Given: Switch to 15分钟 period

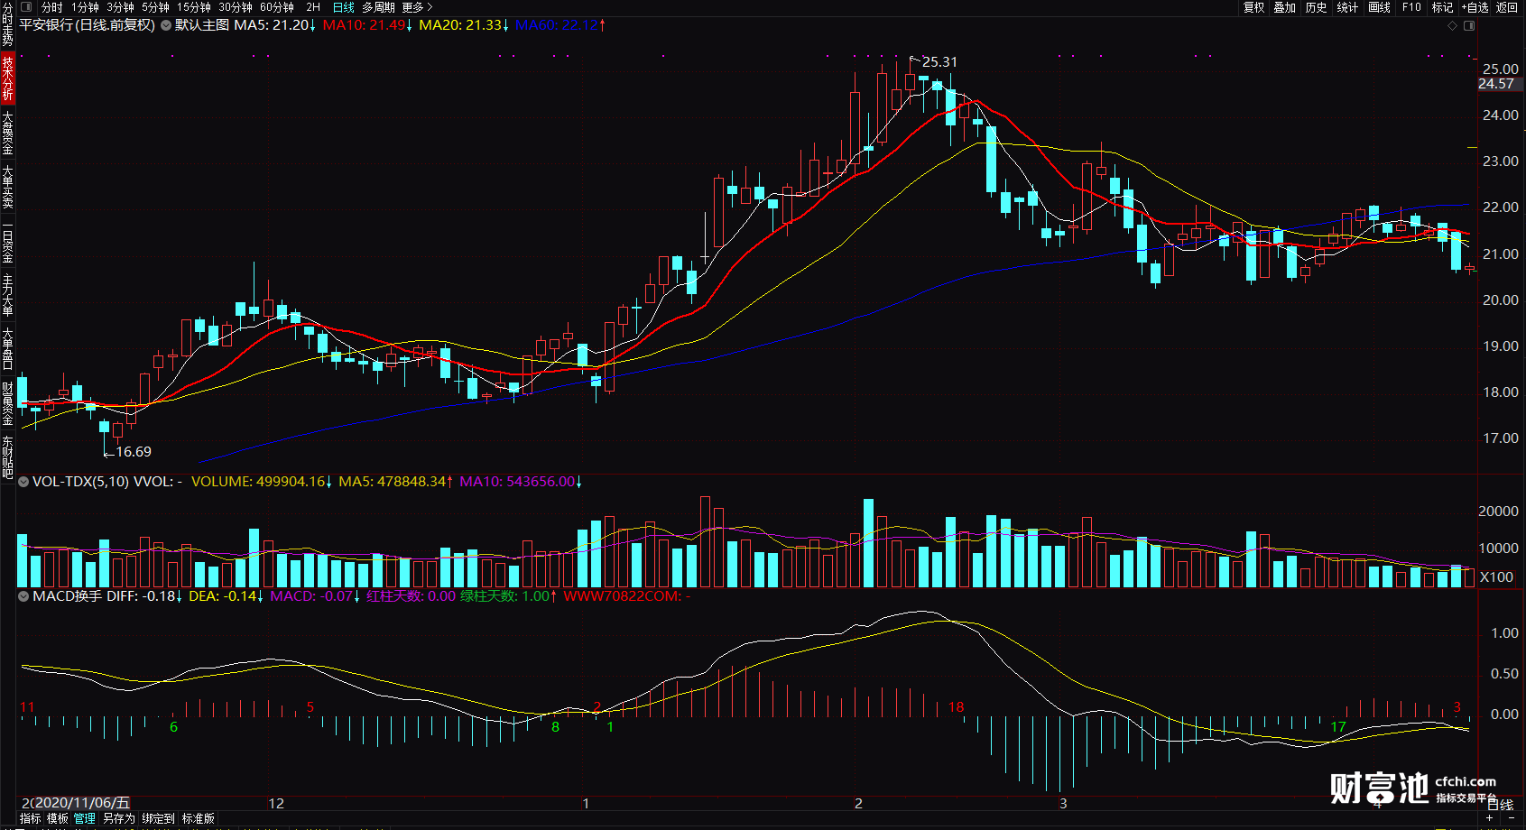Looking at the screenshot, I should (x=194, y=7).
